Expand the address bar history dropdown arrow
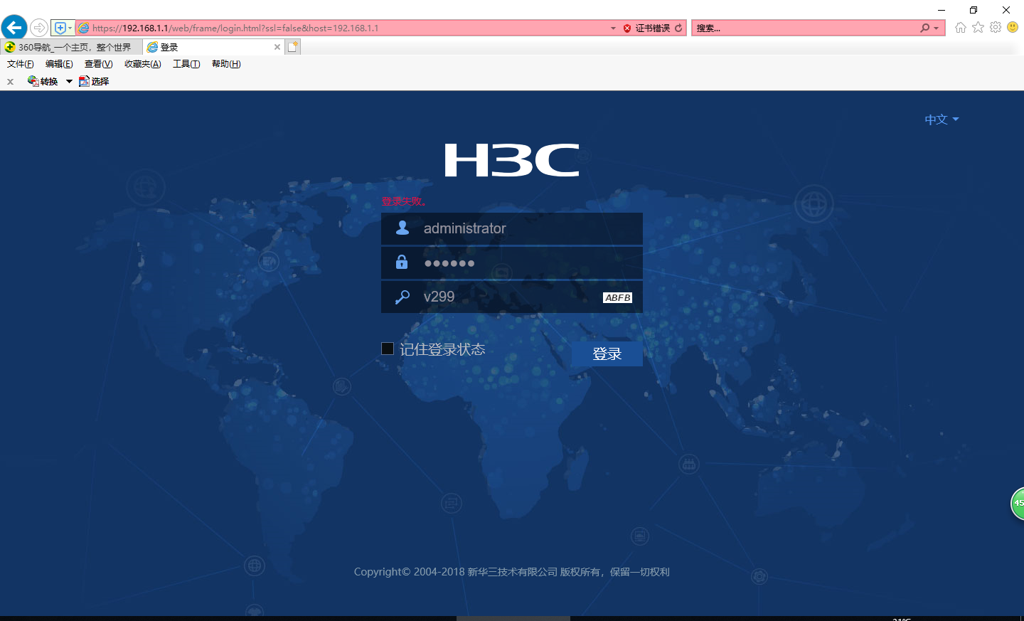 (613, 28)
